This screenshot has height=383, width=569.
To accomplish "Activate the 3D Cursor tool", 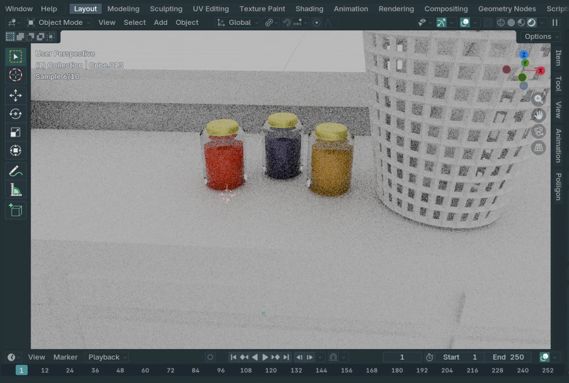I will 15,75.
